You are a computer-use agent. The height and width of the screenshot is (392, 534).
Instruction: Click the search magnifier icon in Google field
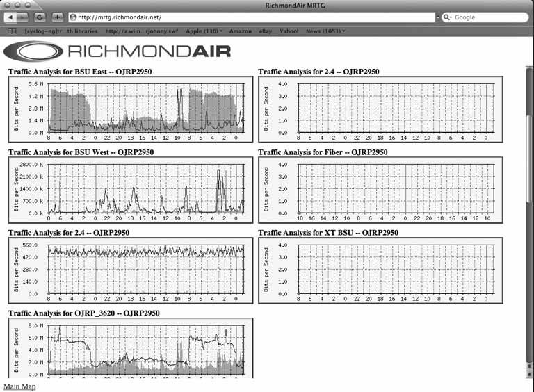click(x=447, y=17)
